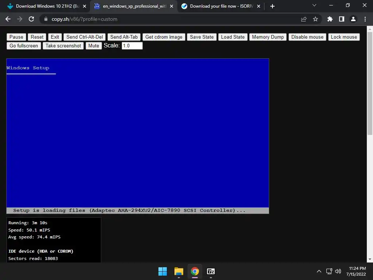Click the 'Running: 3m 10s' status text
The height and width of the screenshot is (280, 373).
tap(28, 223)
